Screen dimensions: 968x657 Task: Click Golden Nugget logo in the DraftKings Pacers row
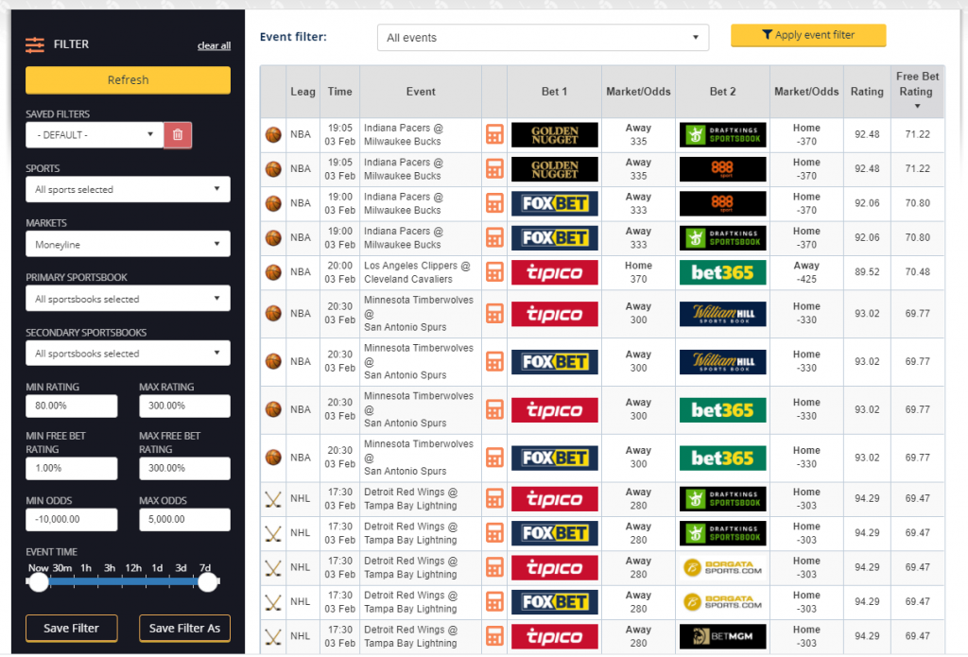(554, 134)
